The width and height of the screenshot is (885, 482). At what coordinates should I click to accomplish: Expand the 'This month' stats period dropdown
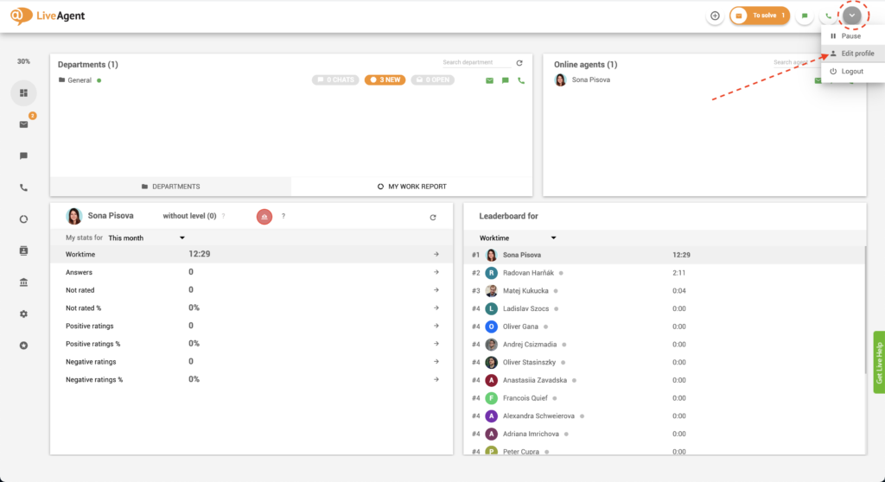point(147,238)
